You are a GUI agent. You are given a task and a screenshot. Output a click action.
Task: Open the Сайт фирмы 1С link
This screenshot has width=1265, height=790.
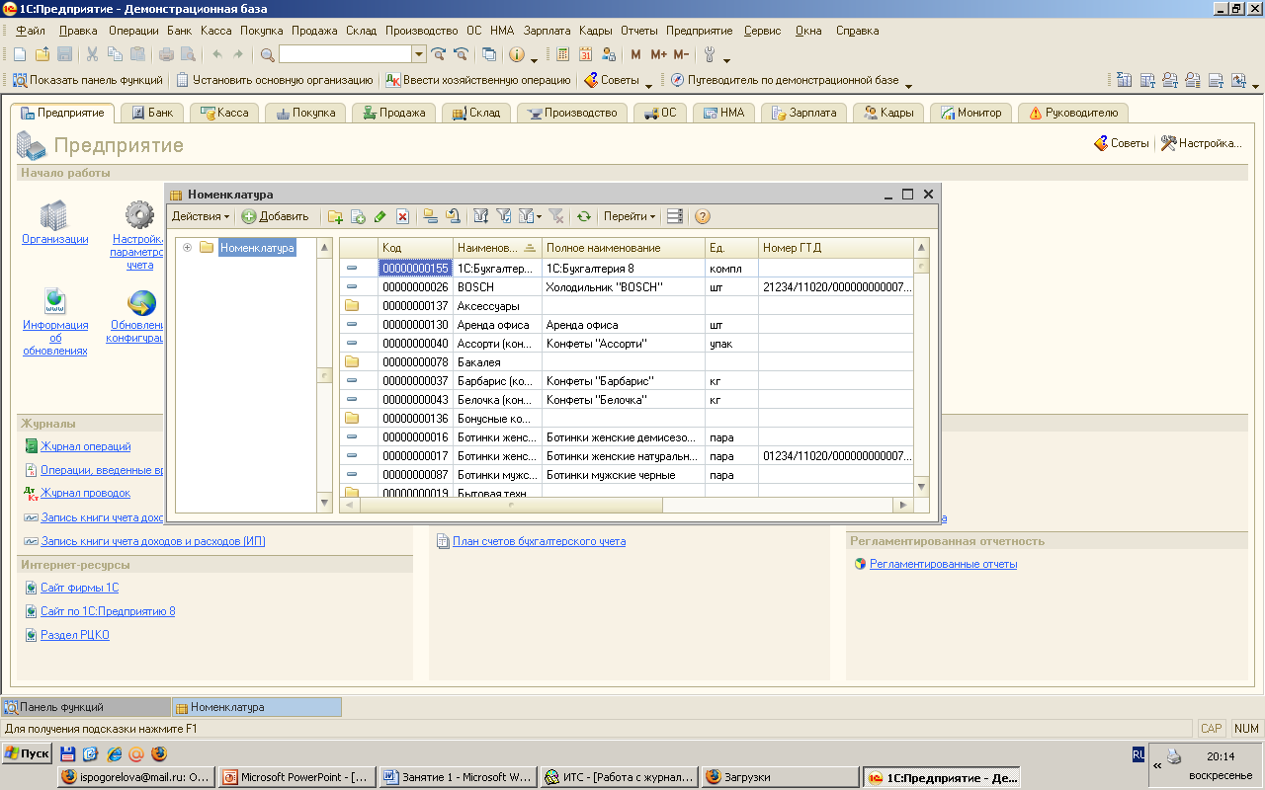coord(79,588)
